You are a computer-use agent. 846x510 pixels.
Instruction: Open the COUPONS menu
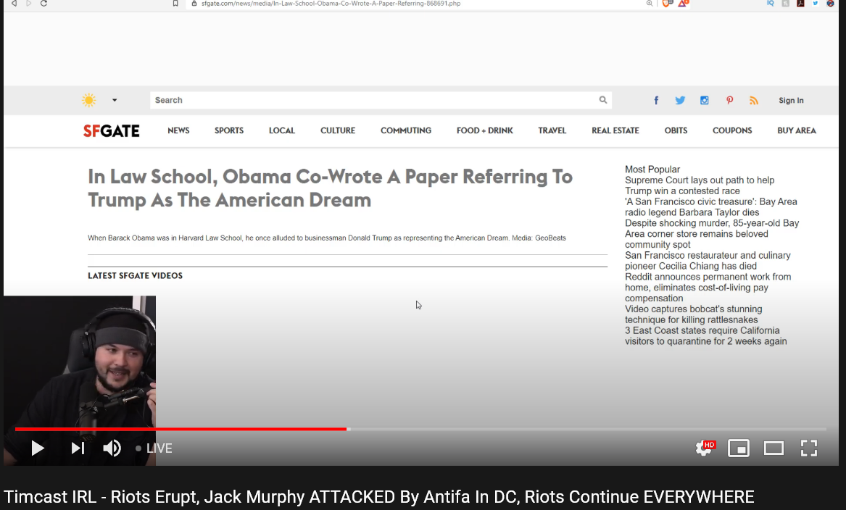pos(732,130)
